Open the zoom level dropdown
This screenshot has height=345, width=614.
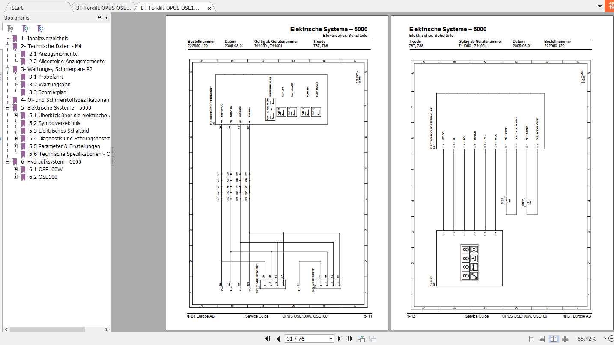pos(604,339)
